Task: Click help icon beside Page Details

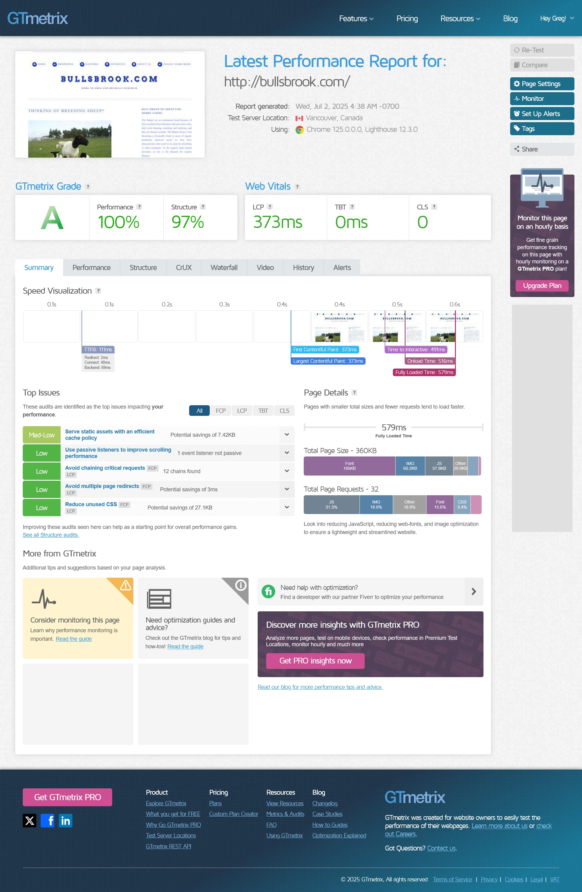Action: 355,393
